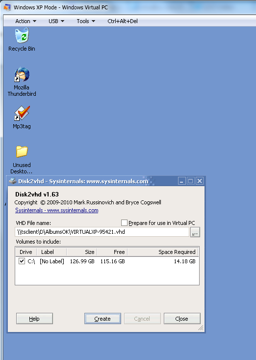This screenshot has height=360, width=256.
Task: Sort volumes by Size column header
Action: coord(82,252)
